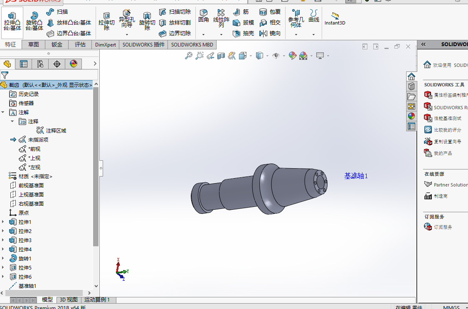Click the 相交 intersect tool
468x309 pixels.
[x=270, y=23]
